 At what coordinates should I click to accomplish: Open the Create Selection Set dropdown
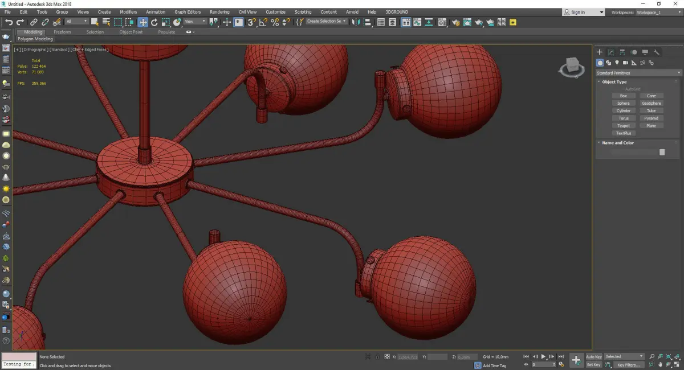pos(327,22)
